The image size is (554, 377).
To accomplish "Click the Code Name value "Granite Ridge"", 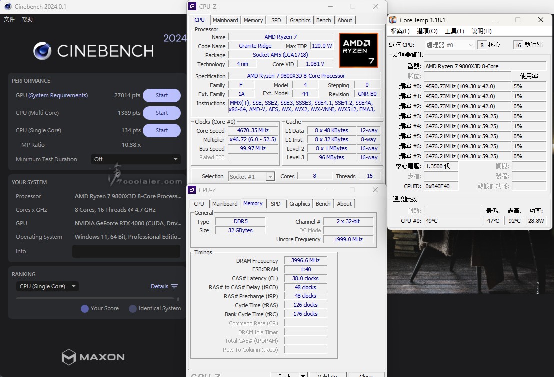I will coord(255,46).
